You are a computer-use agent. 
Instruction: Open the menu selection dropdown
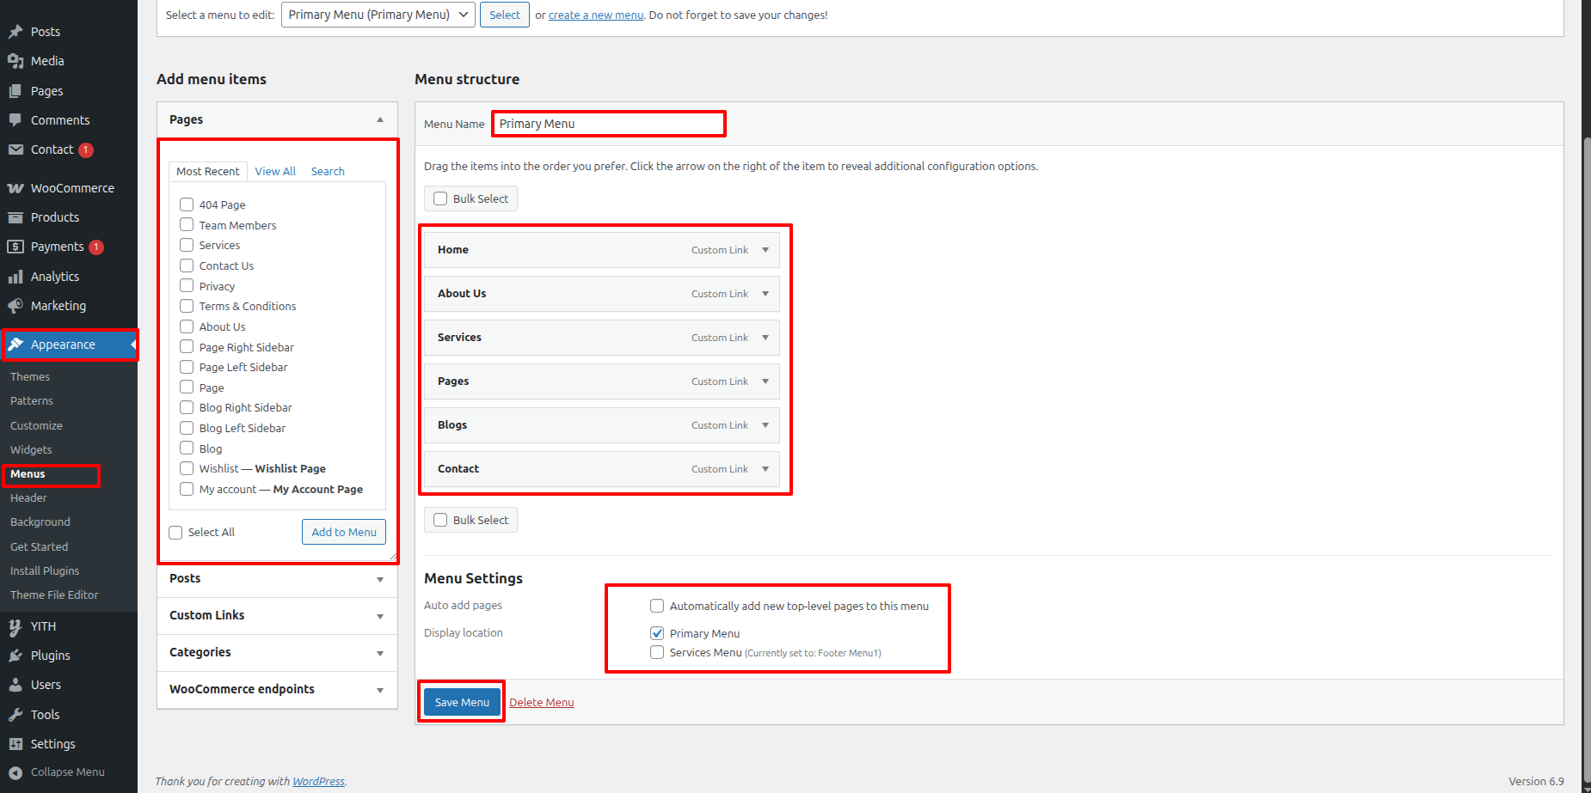378,15
